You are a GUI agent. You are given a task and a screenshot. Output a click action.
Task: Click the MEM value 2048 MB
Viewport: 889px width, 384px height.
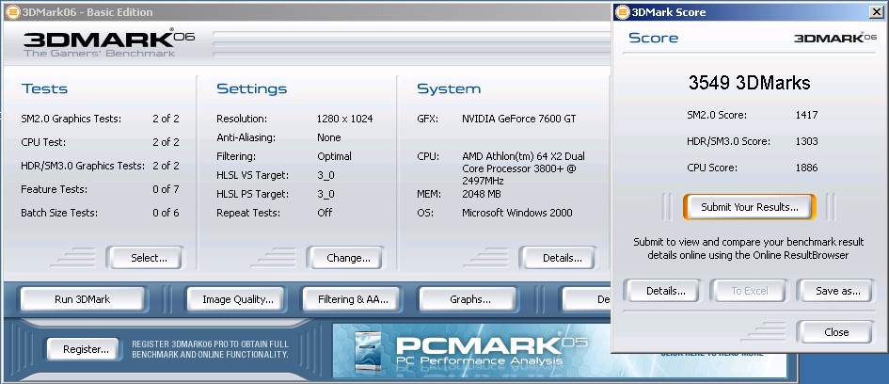click(x=482, y=194)
